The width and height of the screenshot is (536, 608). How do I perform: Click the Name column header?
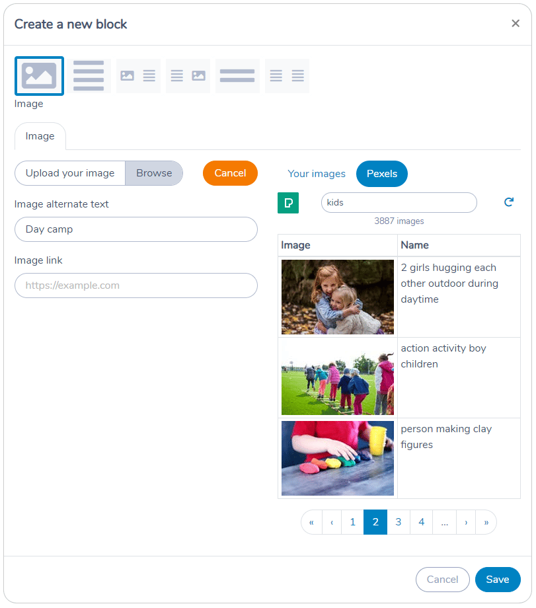tap(459, 245)
